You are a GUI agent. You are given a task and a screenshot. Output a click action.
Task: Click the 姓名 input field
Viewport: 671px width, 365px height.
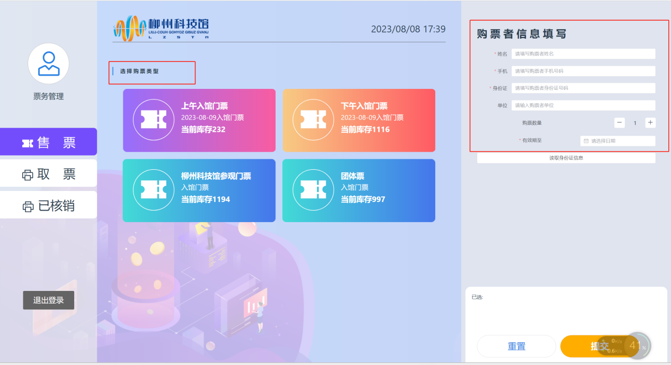point(583,54)
